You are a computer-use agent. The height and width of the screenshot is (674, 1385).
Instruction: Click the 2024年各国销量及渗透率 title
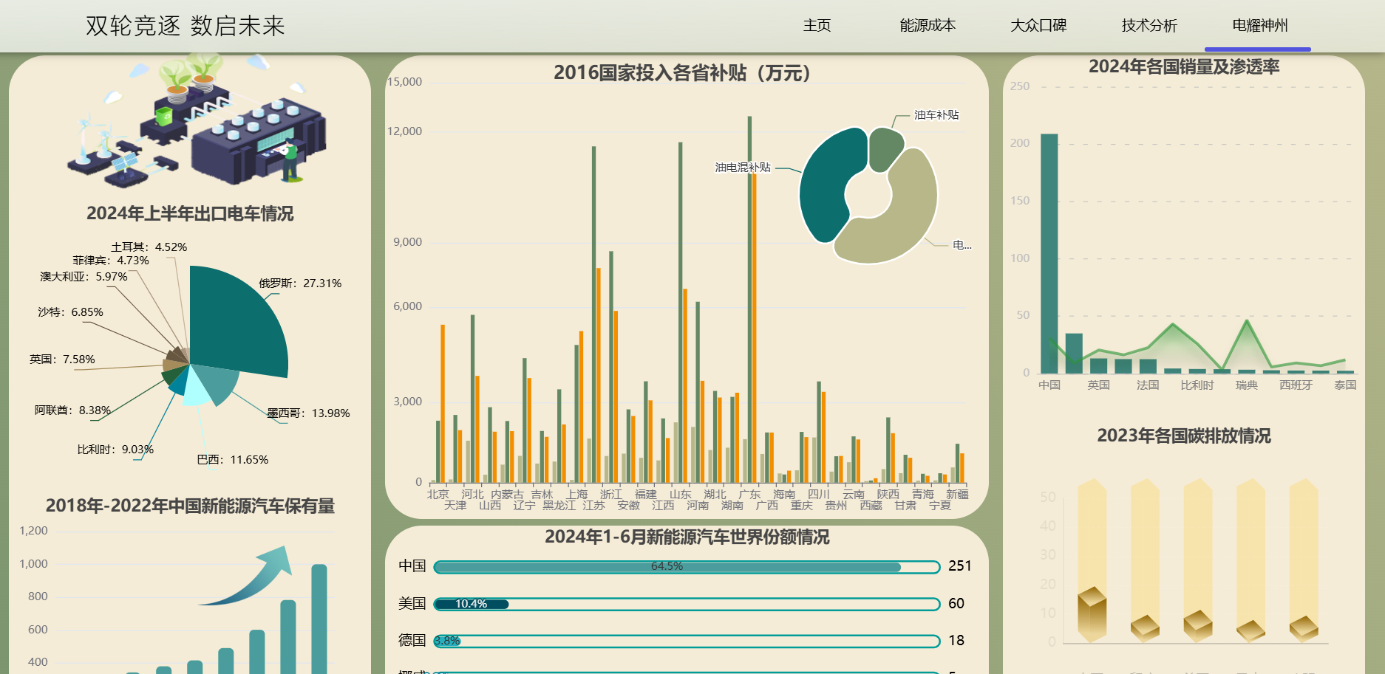[1184, 66]
